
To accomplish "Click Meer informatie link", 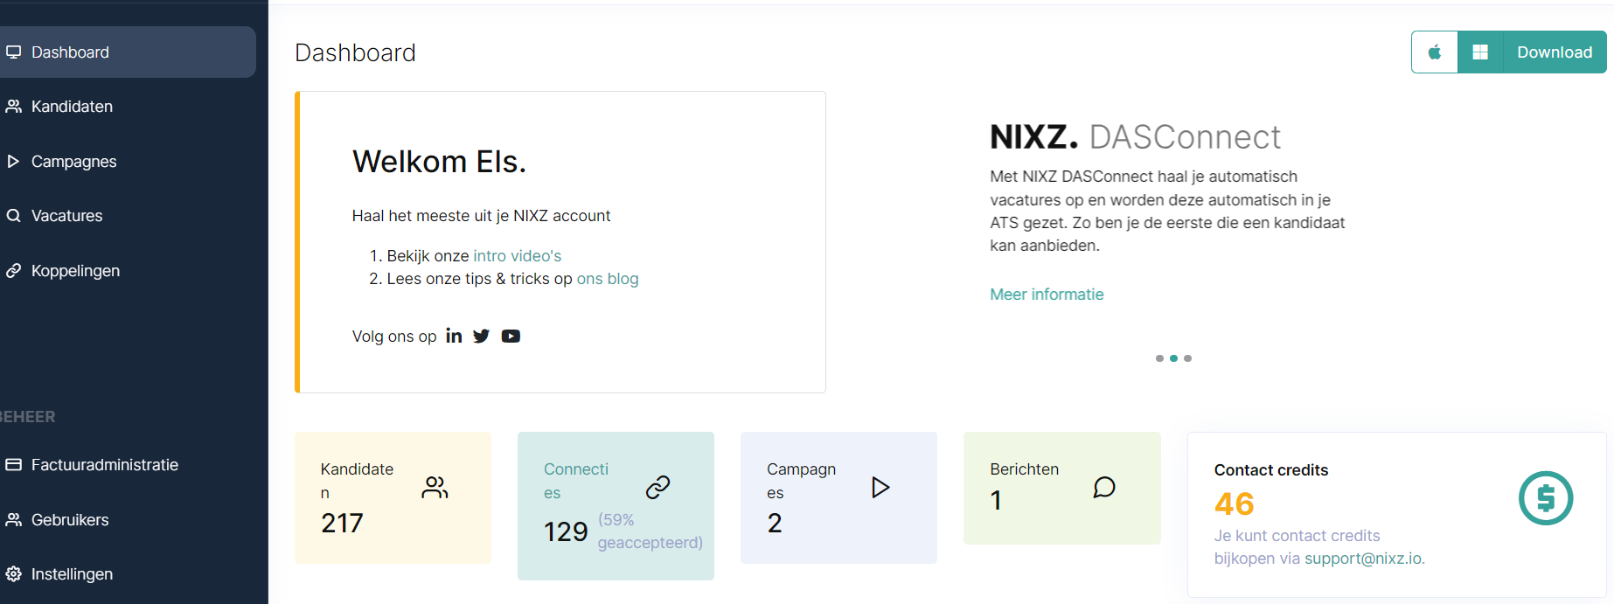I will click(x=1047, y=295).
